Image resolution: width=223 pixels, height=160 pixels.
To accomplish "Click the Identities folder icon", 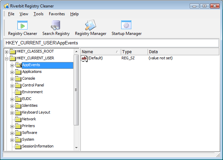I will 18,106.
